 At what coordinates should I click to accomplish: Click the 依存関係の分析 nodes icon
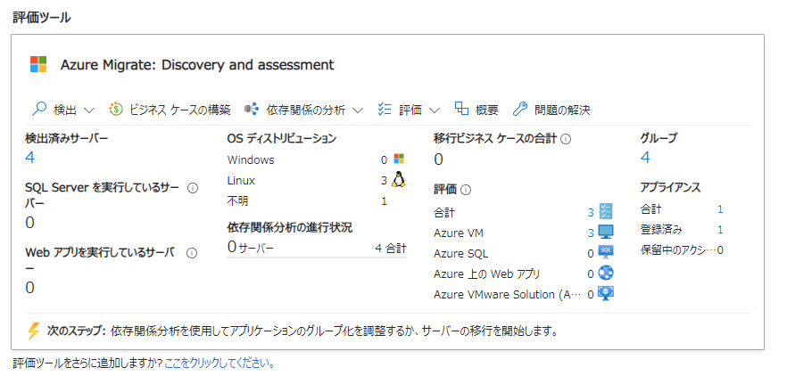[x=252, y=110]
